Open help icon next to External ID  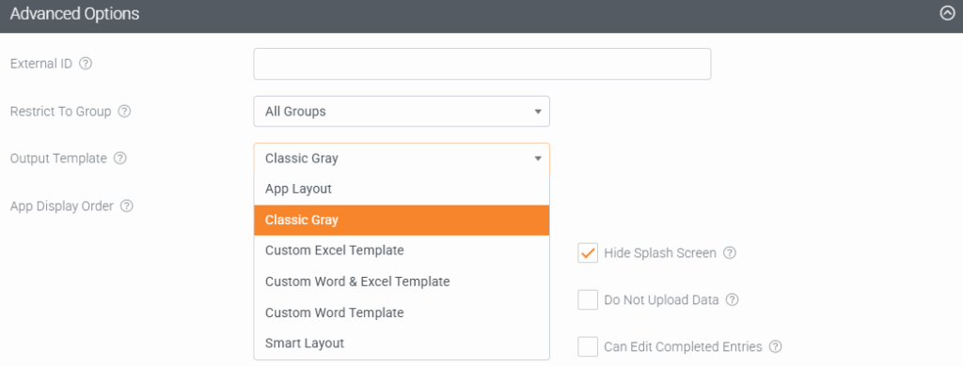click(x=86, y=64)
